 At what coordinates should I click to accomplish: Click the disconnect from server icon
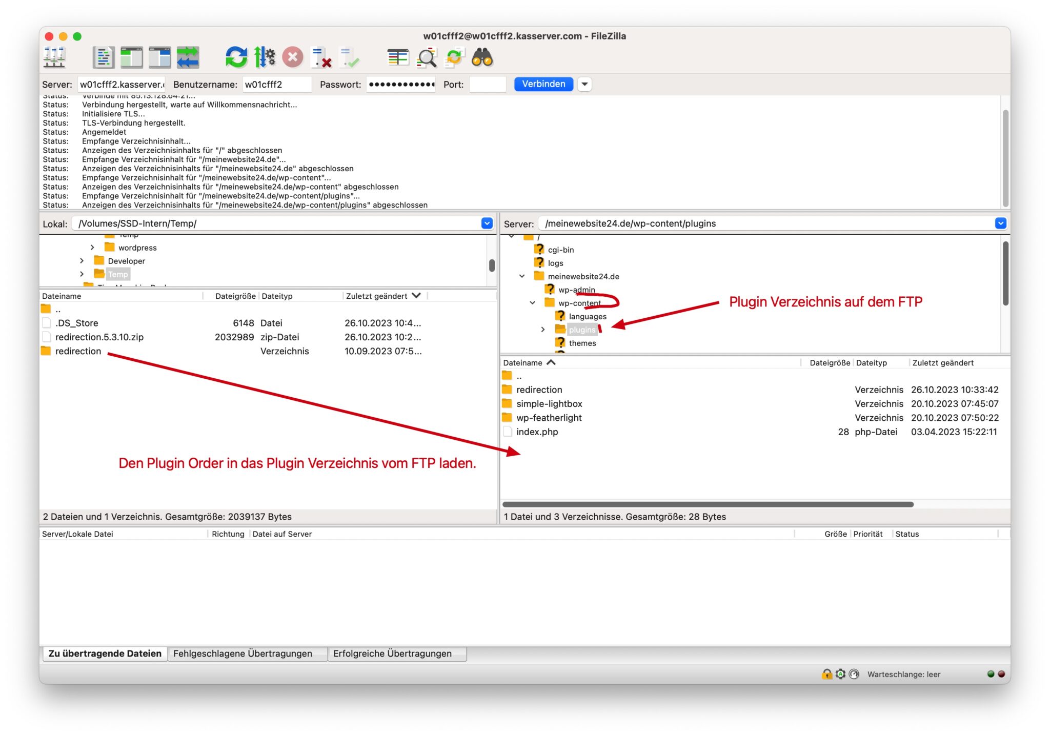[x=321, y=57]
